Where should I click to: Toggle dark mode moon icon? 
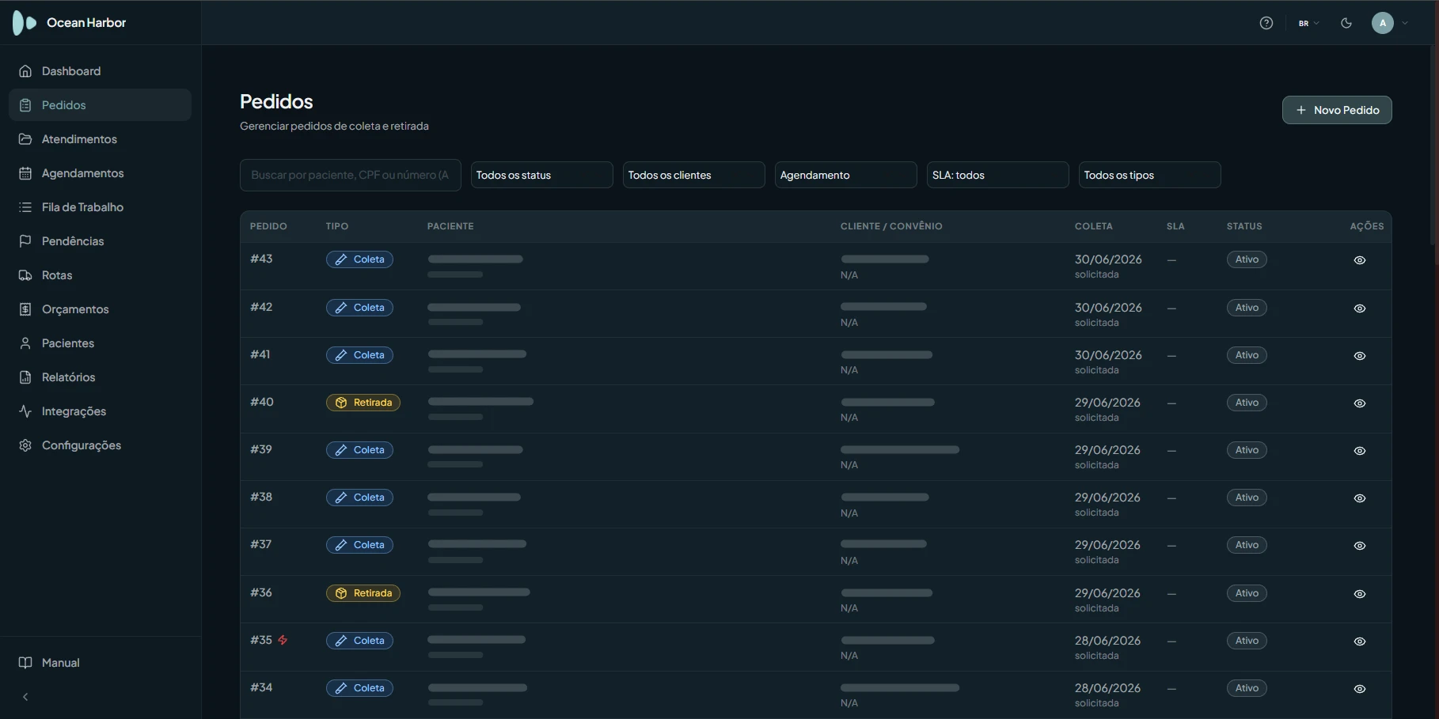(x=1346, y=23)
